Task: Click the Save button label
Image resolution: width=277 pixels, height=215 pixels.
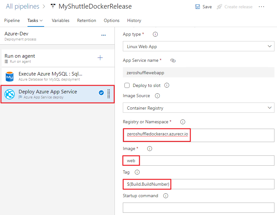Action: pyautogui.click(x=207, y=7)
